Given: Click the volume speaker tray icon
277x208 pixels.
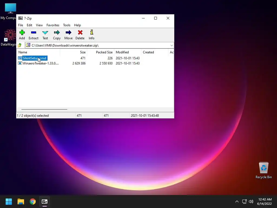Looking at the screenshot, I should (251, 201).
